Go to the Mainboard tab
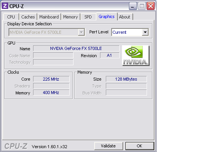 pyautogui.click(x=49, y=17)
